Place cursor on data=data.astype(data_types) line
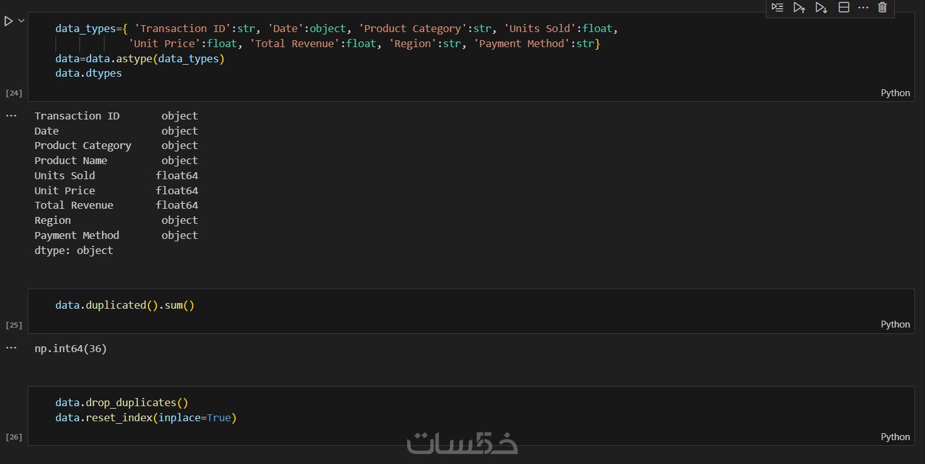Viewport: 925px width, 464px height. point(140,59)
